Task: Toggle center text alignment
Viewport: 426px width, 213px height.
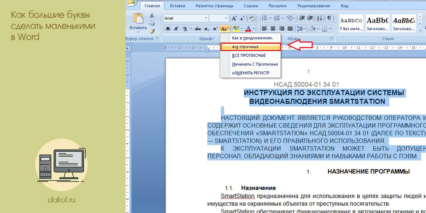Action: tap(273, 28)
